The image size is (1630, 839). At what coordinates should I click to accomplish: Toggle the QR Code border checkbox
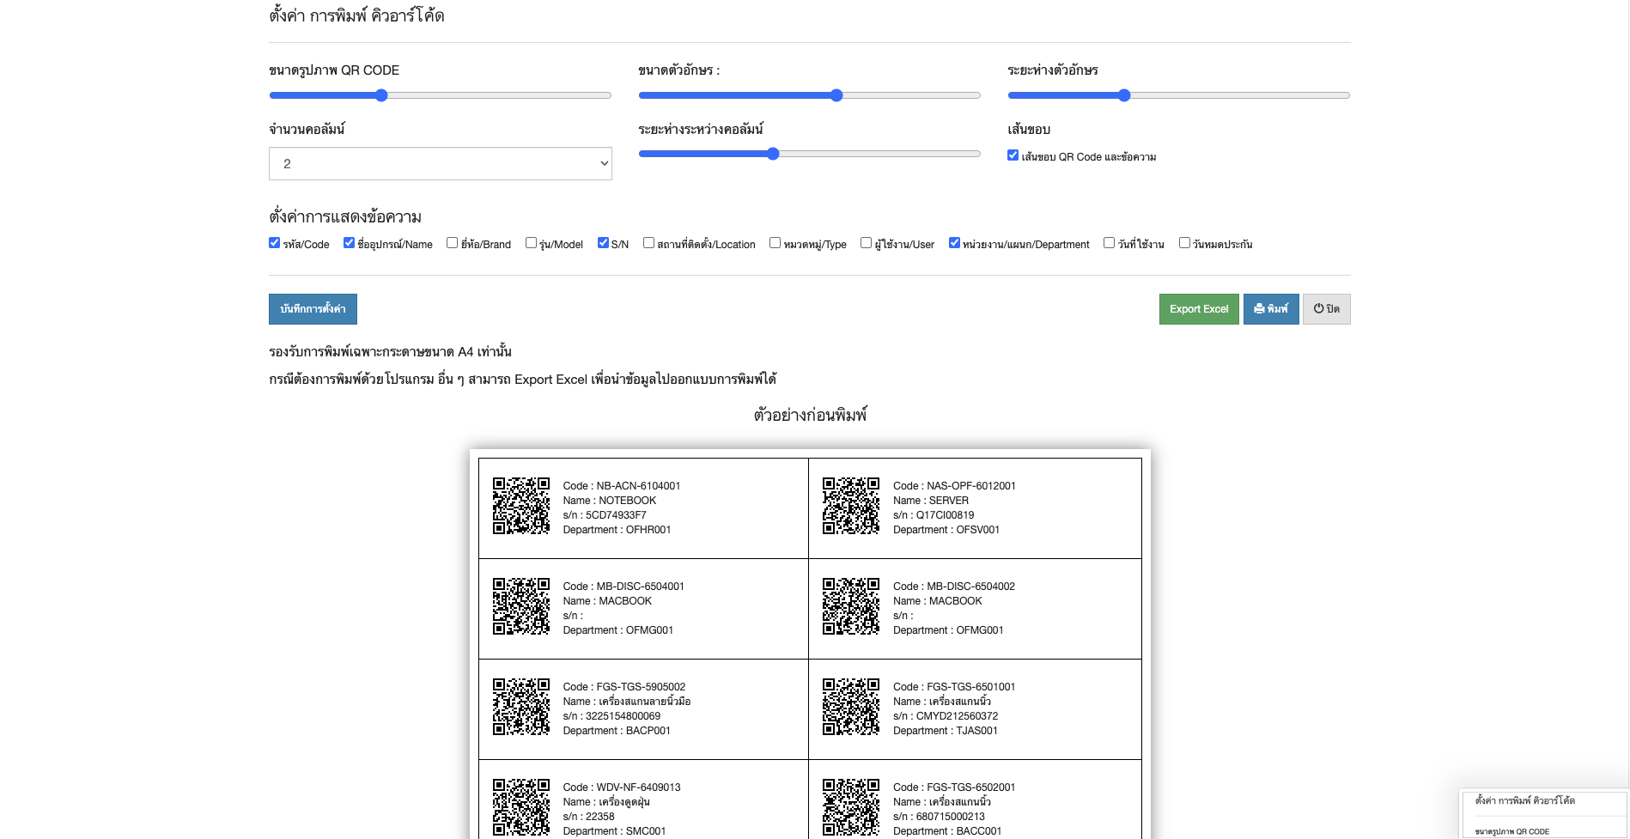point(1013,155)
